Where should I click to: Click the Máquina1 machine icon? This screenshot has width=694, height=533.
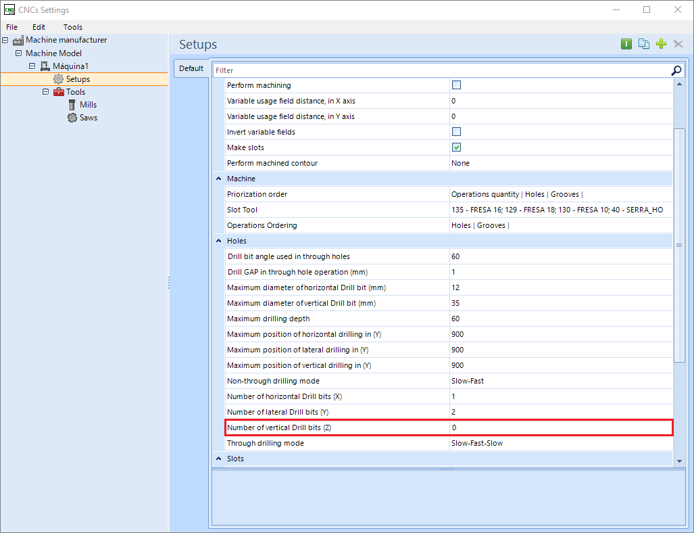(45, 66)
